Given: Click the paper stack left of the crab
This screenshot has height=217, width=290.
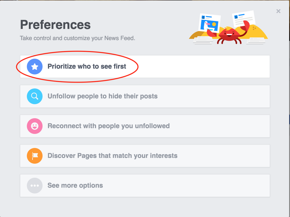Looking at the screenshot, I should point(203,40).
